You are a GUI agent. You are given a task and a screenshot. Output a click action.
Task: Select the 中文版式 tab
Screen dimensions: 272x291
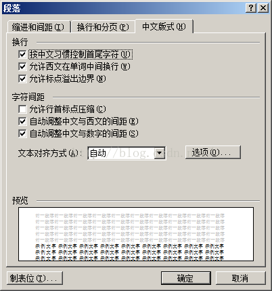pos(164,26)
